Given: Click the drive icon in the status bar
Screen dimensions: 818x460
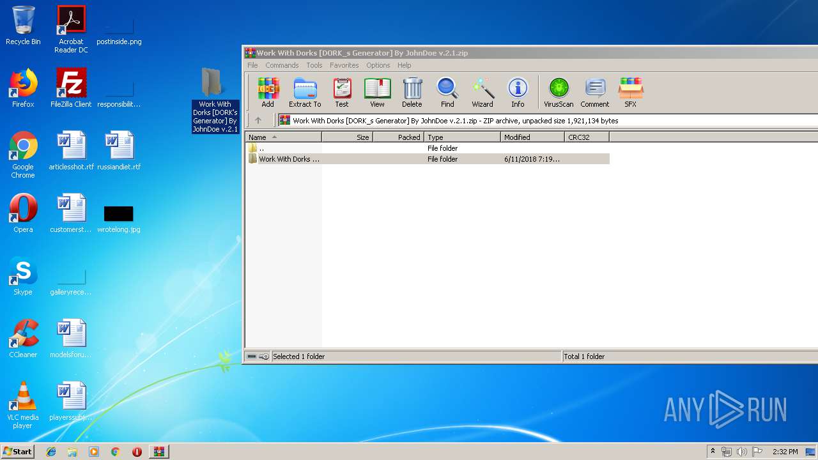Looking at the screenshot, I should click(x=252, y=356).
